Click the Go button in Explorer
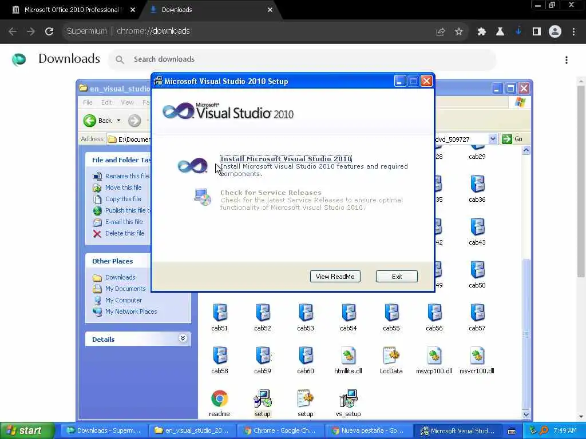Screen dimensions: 586x439 tap(512, 139)
